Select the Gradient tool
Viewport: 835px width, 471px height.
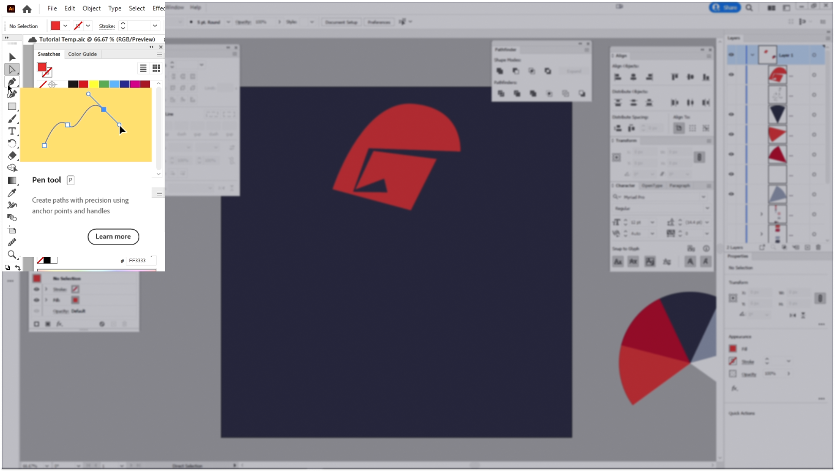coord(12,181)
